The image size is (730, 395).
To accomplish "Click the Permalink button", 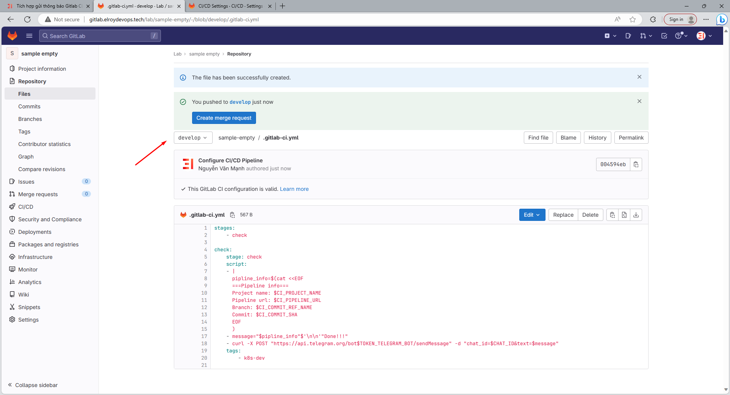I will [631, 138].
